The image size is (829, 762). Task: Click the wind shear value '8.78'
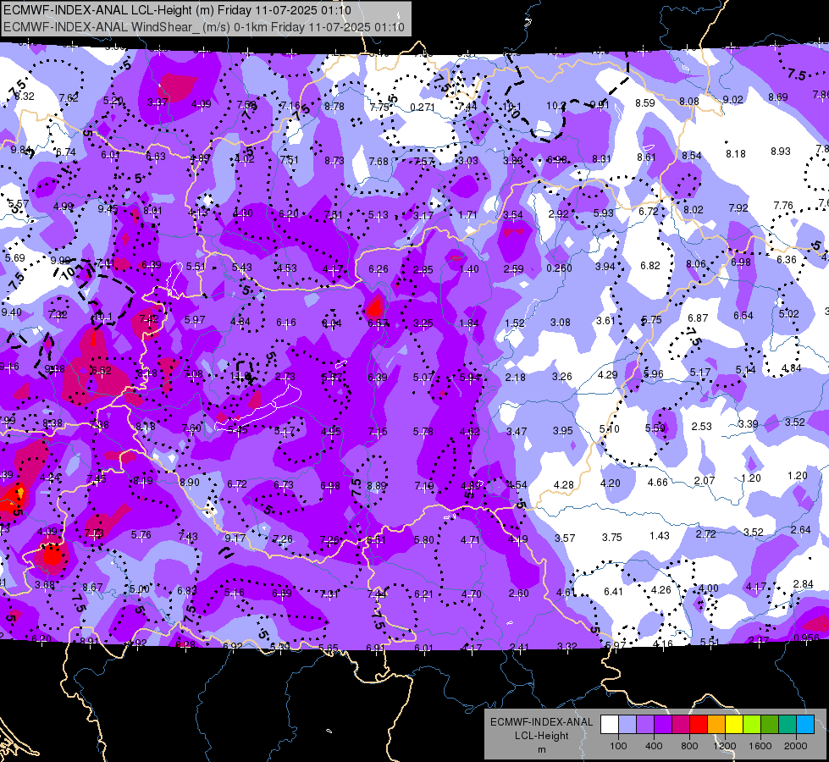(x=334, y=107)
